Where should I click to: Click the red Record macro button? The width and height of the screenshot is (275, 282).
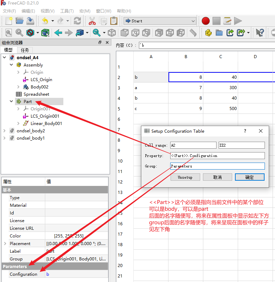point(206,21)
